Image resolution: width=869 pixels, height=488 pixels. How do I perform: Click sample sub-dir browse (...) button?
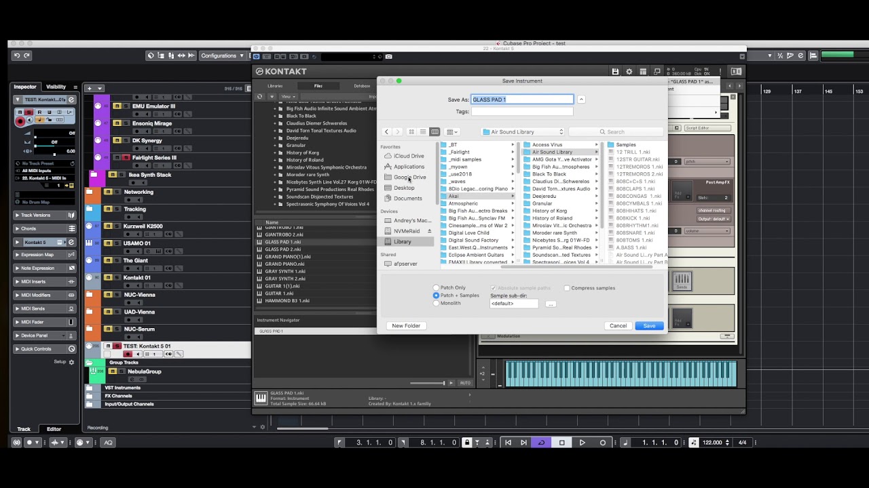(x=551, y=304)
